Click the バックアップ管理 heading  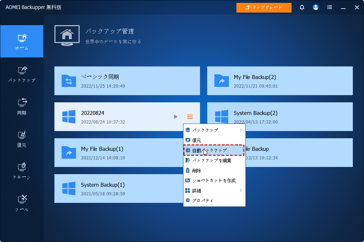pos(110,31)
